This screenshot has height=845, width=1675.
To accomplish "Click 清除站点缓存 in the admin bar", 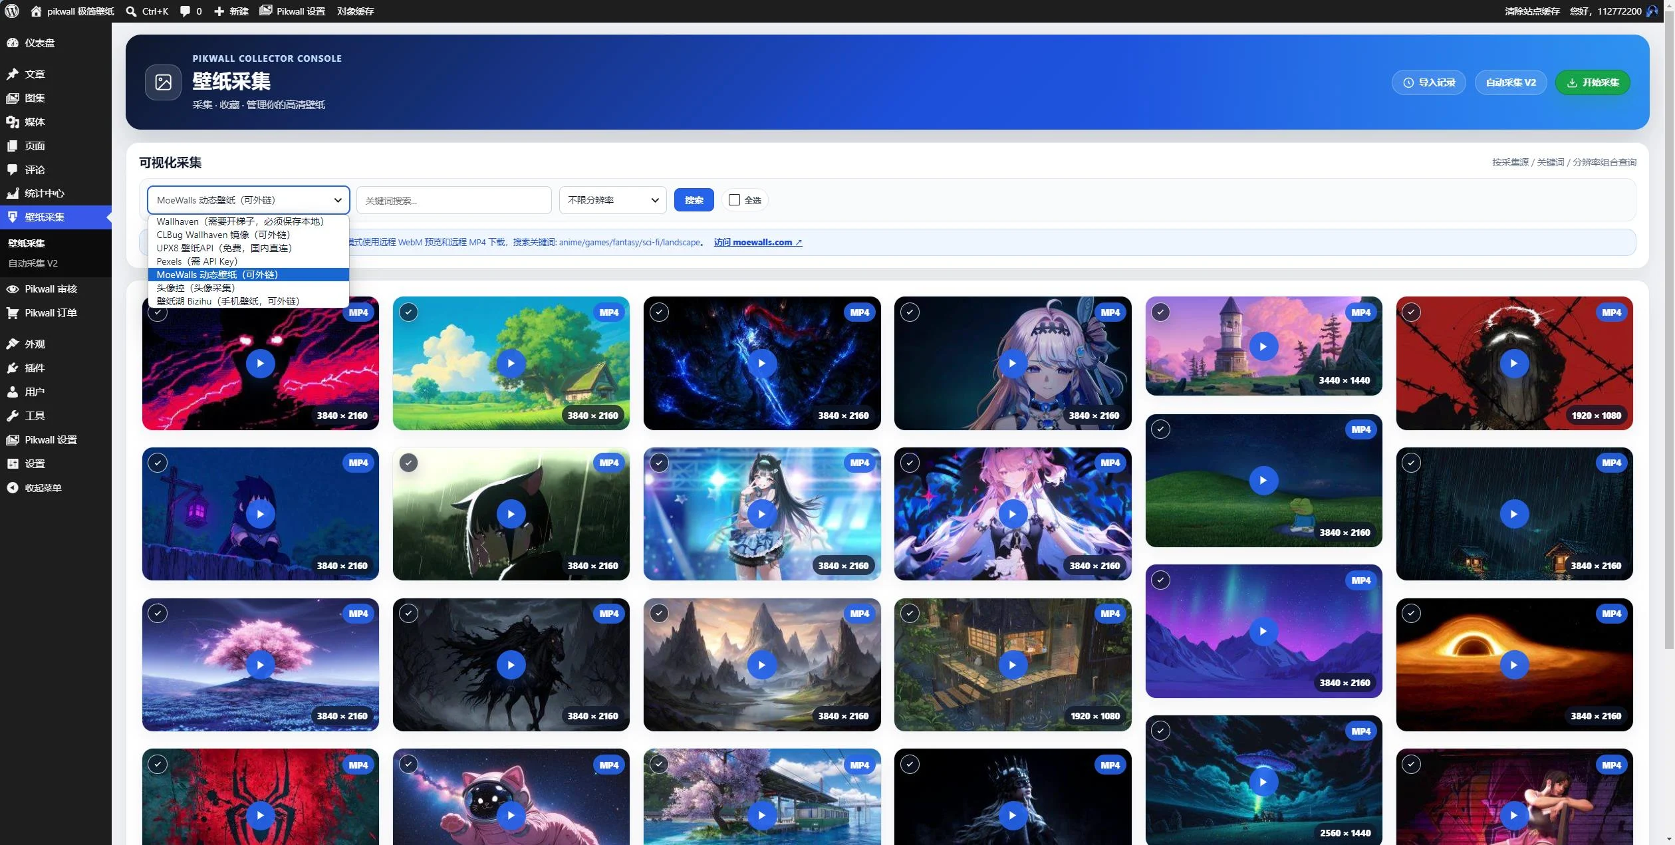I will coord(1532,11).
